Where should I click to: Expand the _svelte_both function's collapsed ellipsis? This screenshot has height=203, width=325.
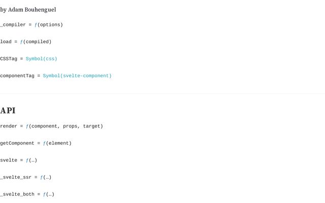click(x=50, y=194)
